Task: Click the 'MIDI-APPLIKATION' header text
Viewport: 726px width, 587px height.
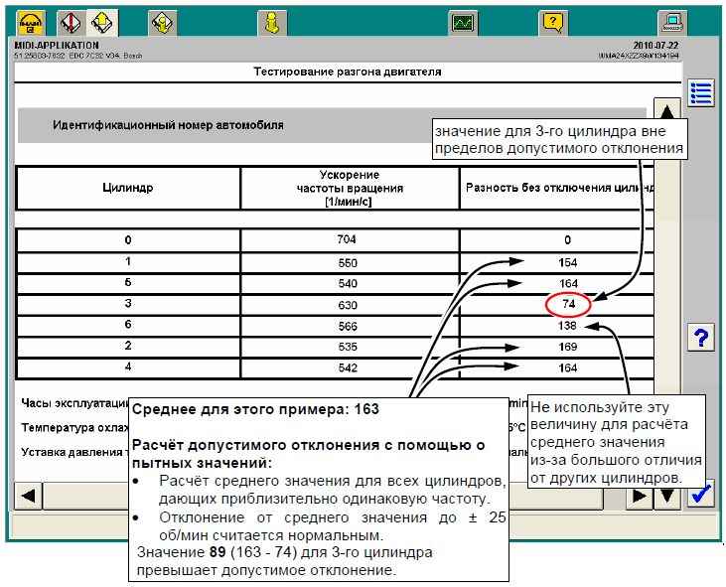Action: [57, 46]
